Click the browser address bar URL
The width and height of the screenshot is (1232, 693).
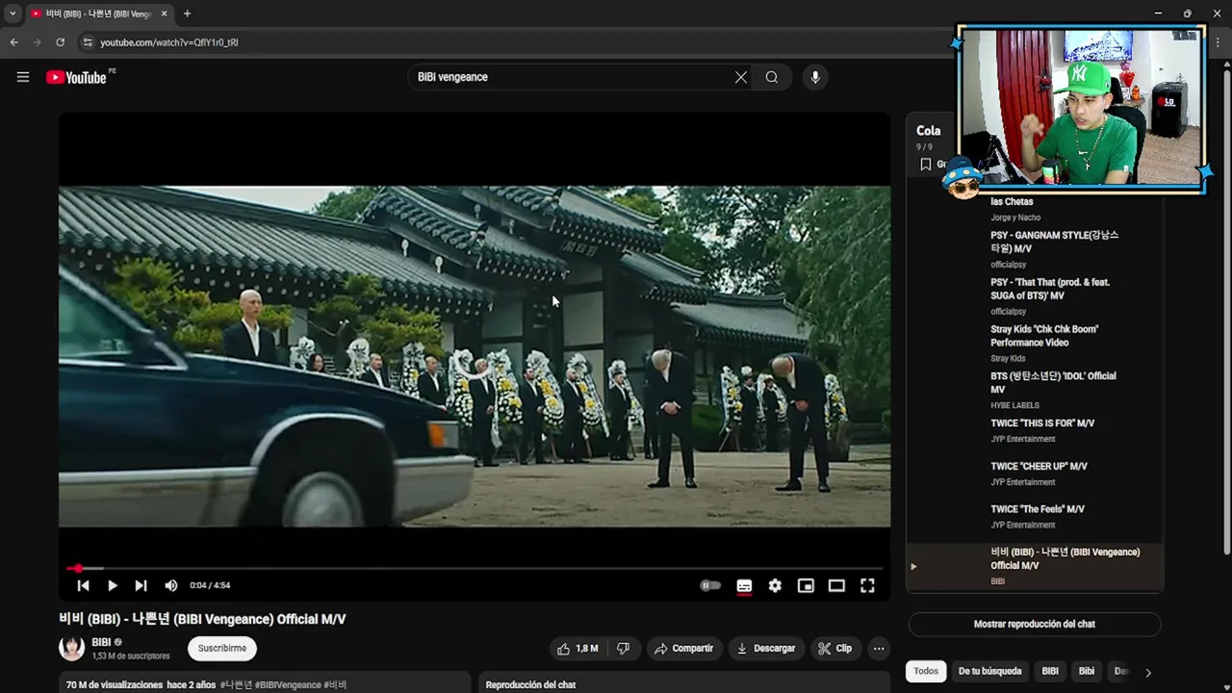(169, 42)
